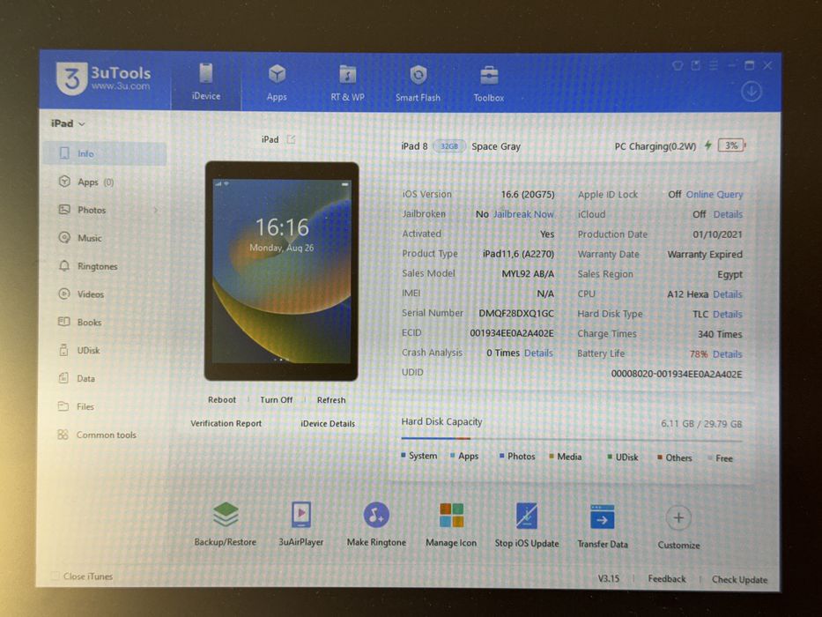The image size is (822, 617).
Task: Click the System legend swatch
Action: [404, 456]
